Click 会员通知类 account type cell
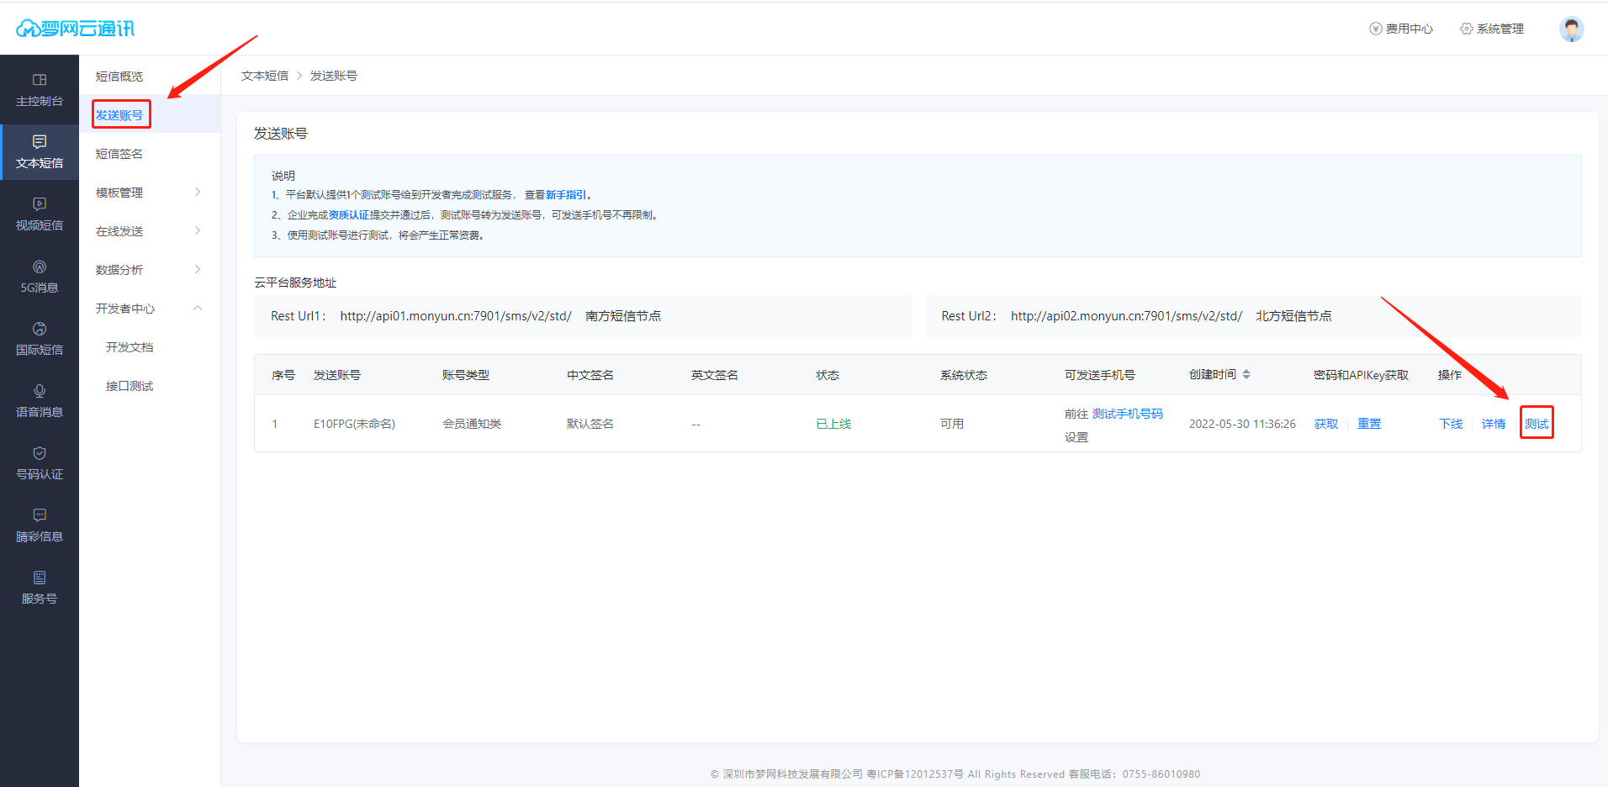 pos(472,424)
